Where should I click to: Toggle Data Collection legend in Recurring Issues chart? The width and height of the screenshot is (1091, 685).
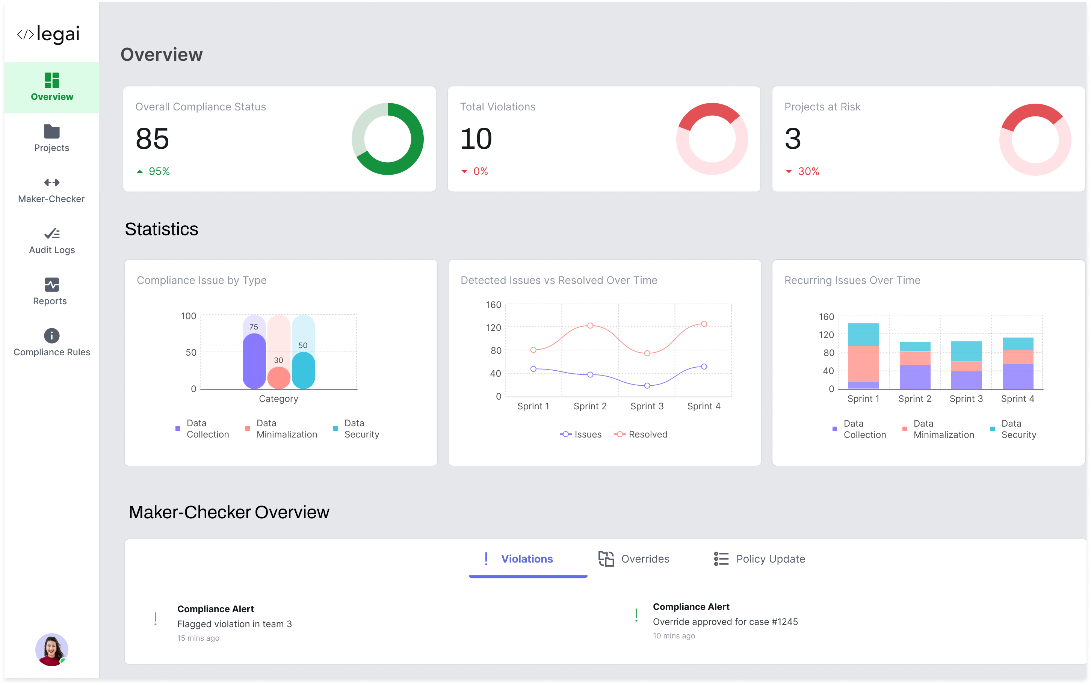point(859,429)
